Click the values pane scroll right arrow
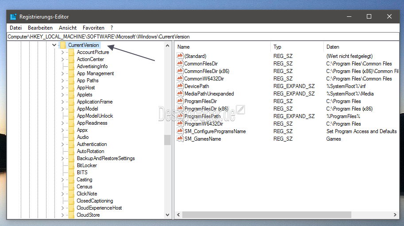The width and height of the screenshot is (404, 226). point(395,215)
